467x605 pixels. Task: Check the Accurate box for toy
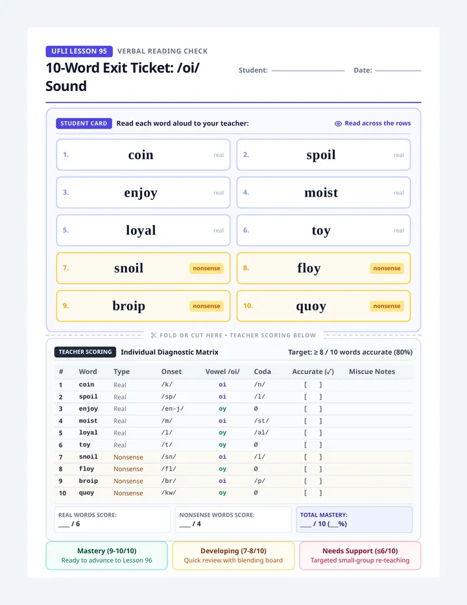[313, 445]
